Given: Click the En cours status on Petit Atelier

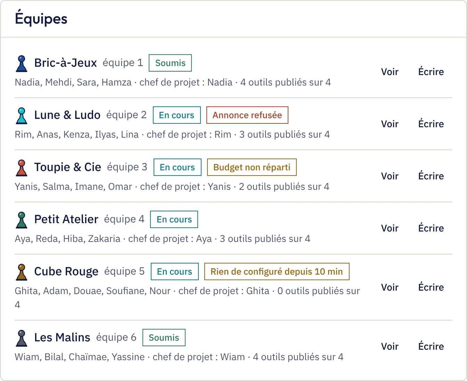Looking at the screenshot, I should tap(174, 219).
